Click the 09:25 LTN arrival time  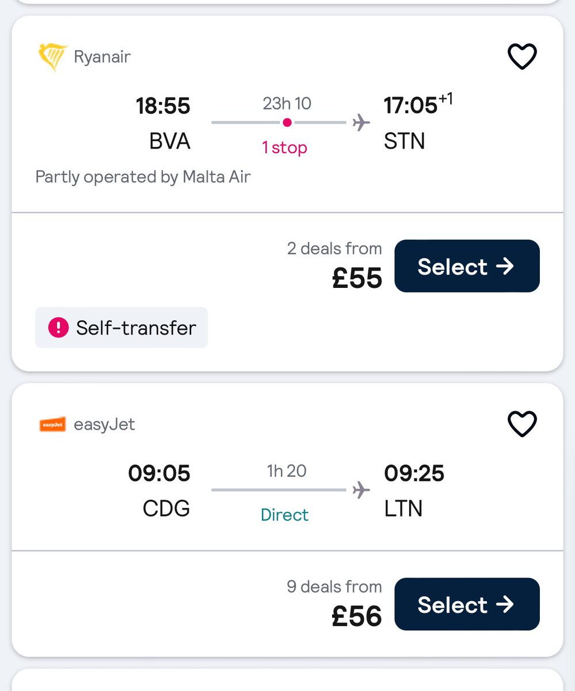[414, 473]
